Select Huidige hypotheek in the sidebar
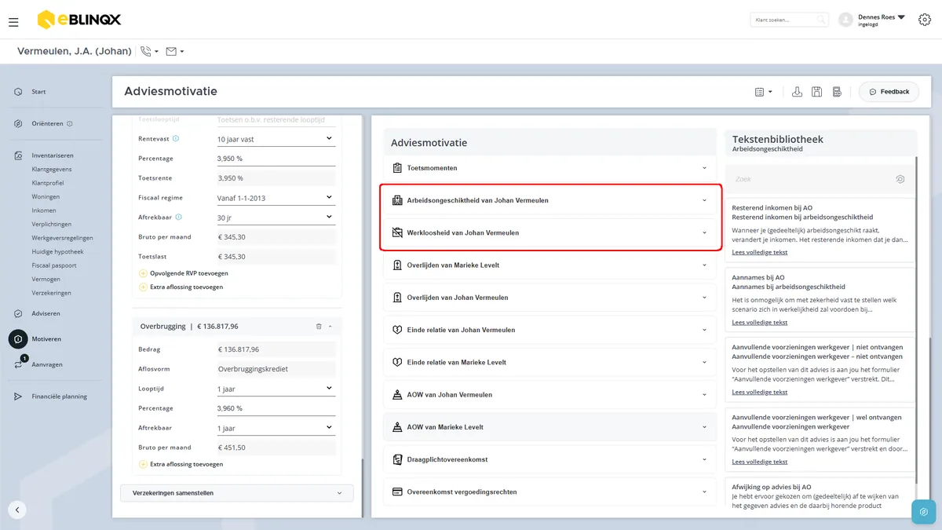The width and height of the screenshot is (942, 530). [57, 251]
